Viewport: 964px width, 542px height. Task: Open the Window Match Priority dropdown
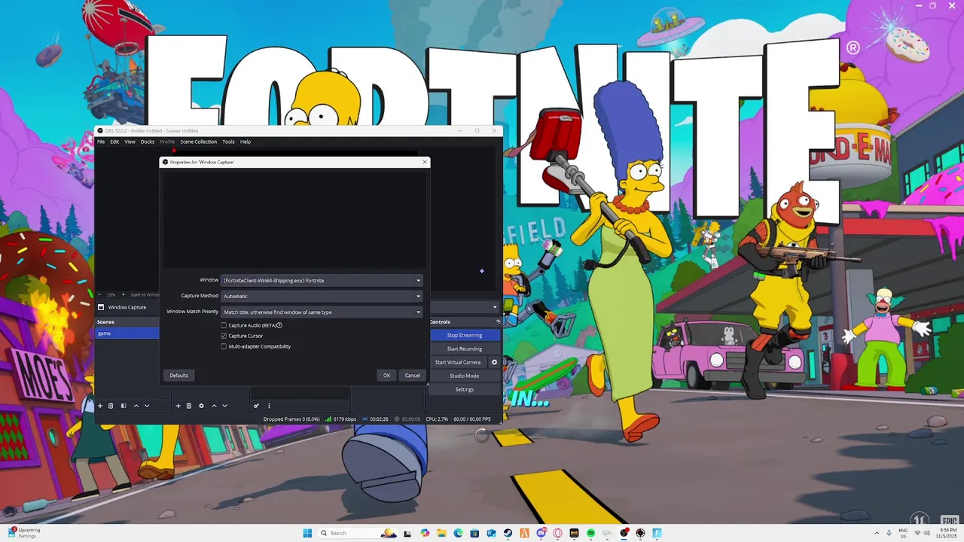[322, 312]
